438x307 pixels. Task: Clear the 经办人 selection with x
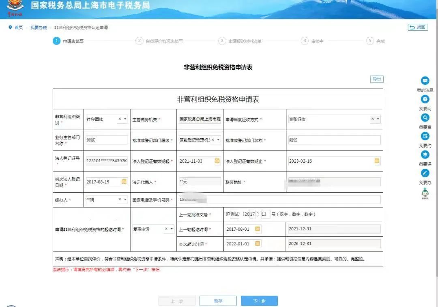click(120, 200)
